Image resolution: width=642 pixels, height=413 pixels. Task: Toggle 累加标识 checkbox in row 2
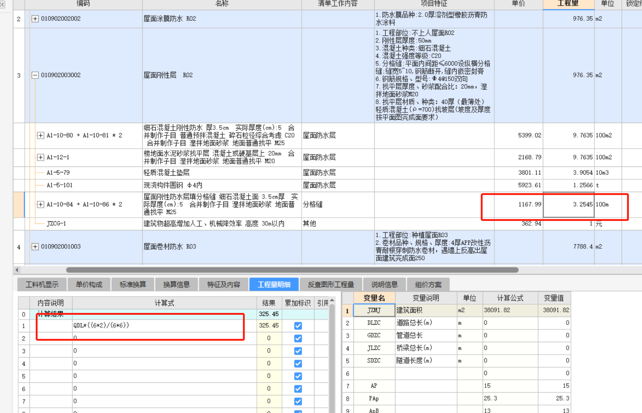[298, 339]
